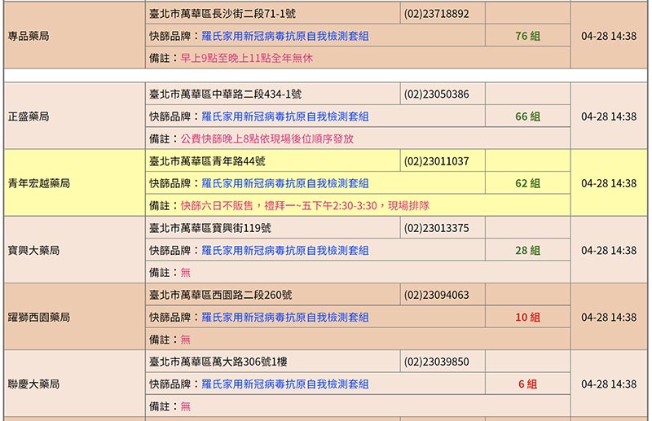This screenshot has height=421, width=652.
Task: Click the stock count 28 組
Action: point(527,251)
